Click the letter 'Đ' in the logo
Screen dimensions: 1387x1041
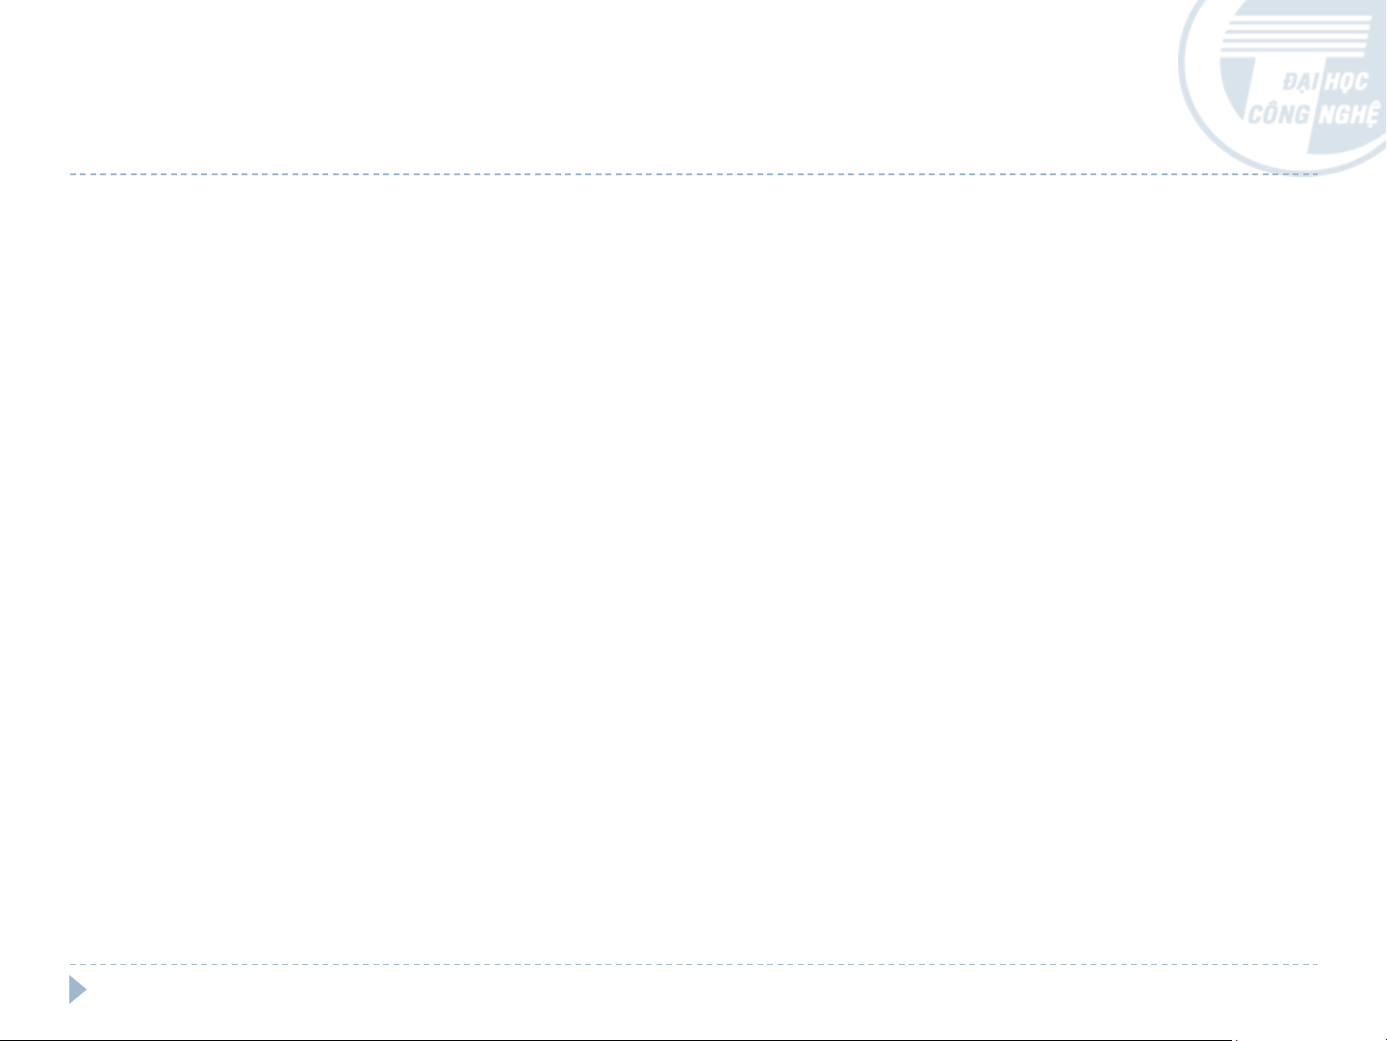tap(1291, 82)
